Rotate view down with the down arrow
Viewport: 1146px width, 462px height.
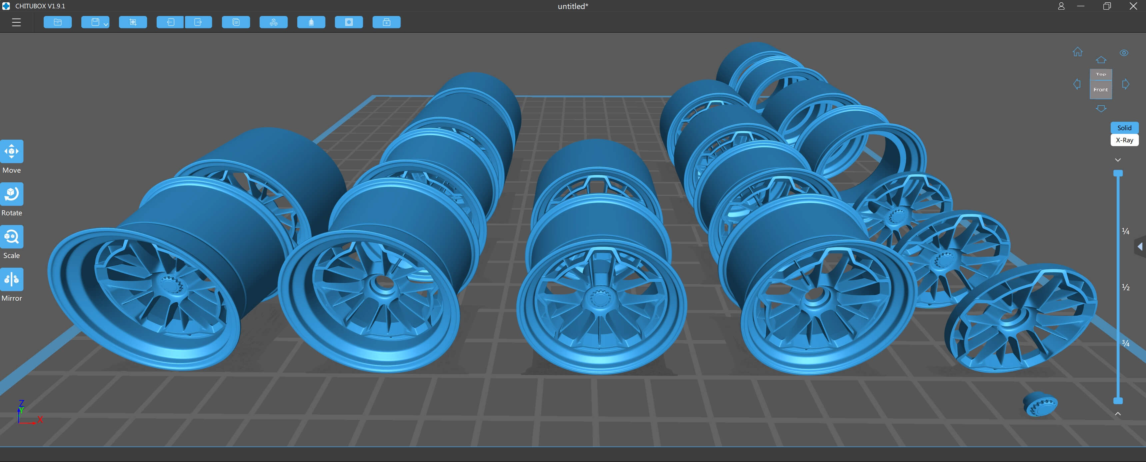[1101, 109]
